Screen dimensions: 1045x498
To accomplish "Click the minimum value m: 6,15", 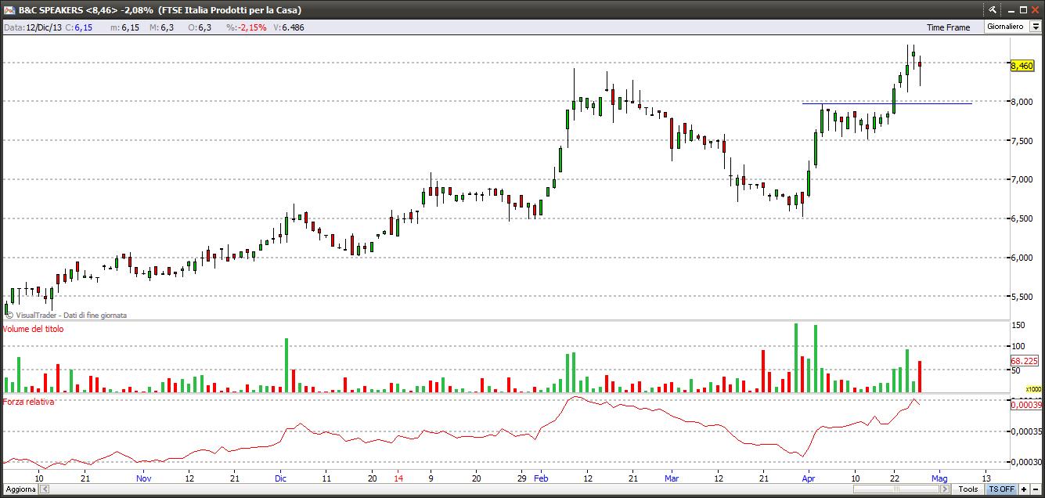I will pyautogui.click(x=124, y=27).
